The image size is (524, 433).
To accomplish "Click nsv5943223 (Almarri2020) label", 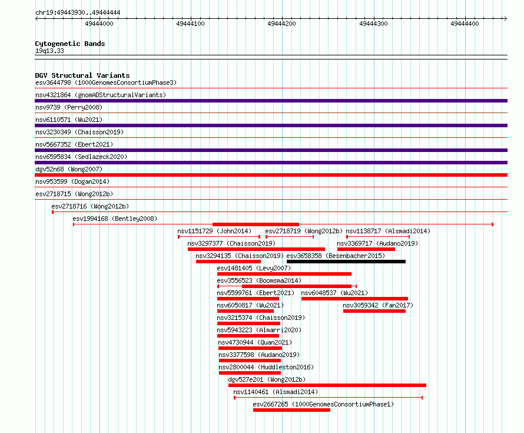I will [x=259, y=330].
